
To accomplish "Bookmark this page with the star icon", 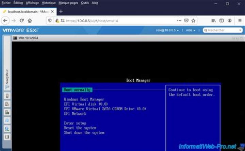I will (193, 21).
